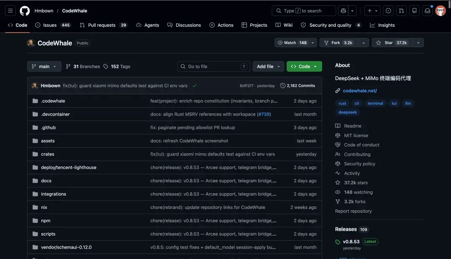Screen dimensions: 451x259
Task: Fork the repository
Action: point(339,43)
